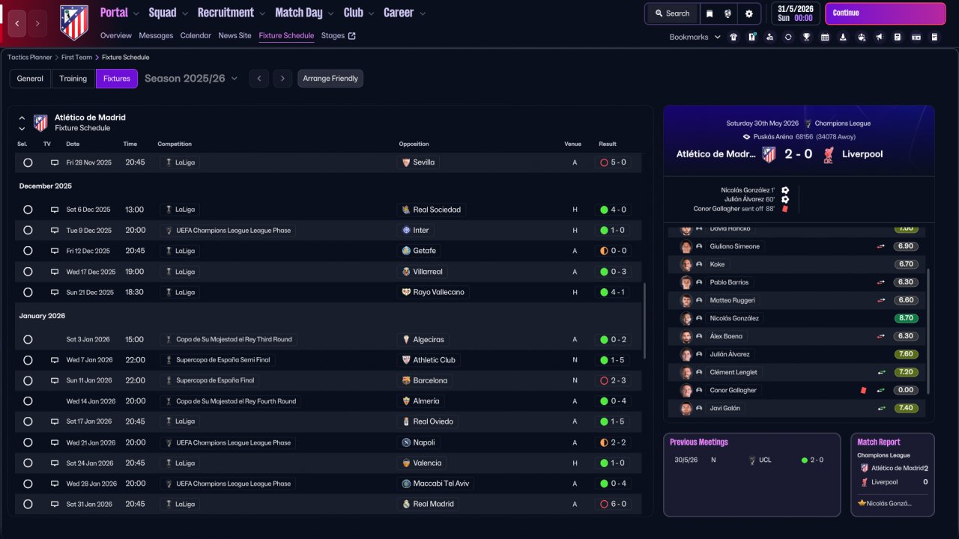This screenshot has height=539, width=959.
Task: Click the date and time display 31/5/2026
Action: pos(796,13)
